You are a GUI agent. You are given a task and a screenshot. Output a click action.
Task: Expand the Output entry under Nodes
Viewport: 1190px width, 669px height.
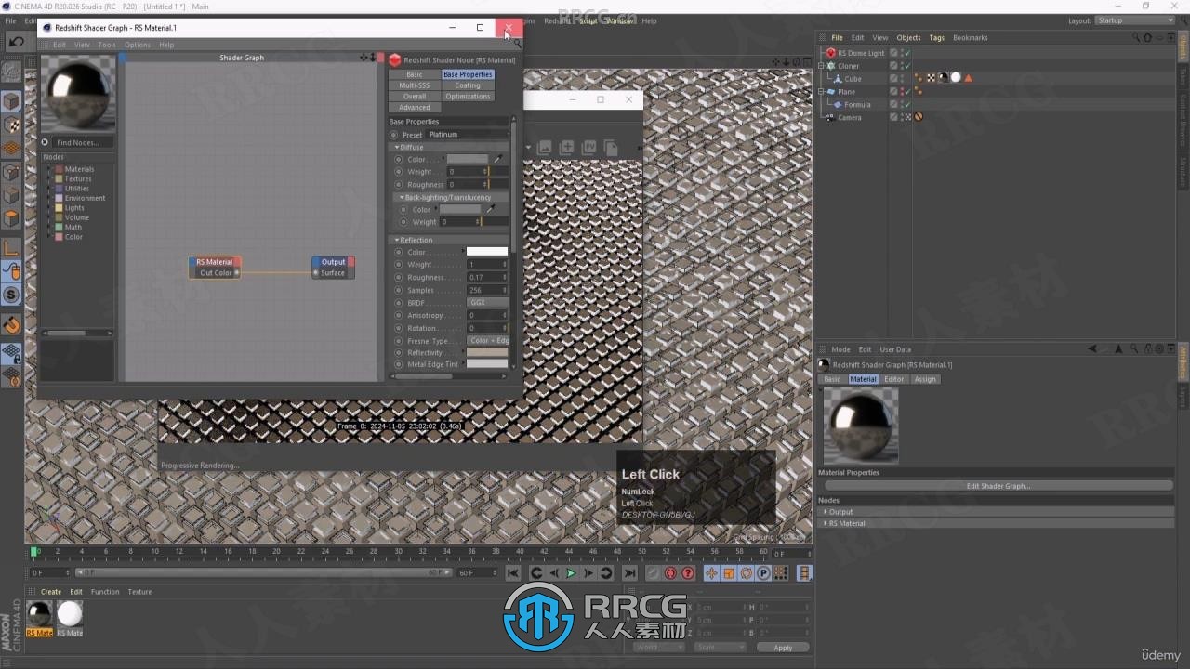click(x=825, y=512)
